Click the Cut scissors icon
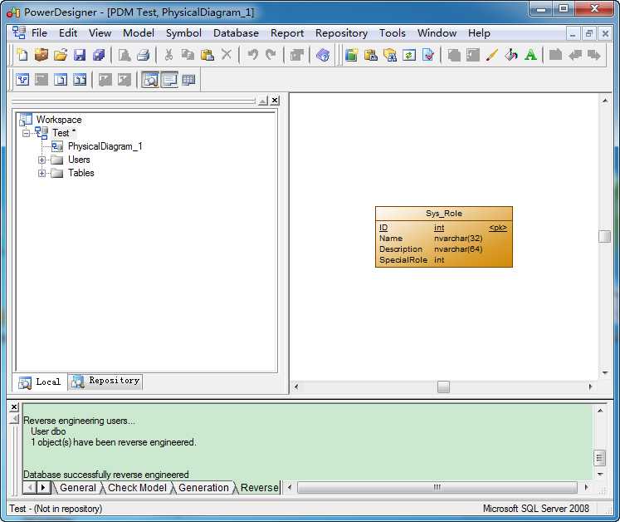The width and height of the screenshot is (620, 522). pos(168,55)
